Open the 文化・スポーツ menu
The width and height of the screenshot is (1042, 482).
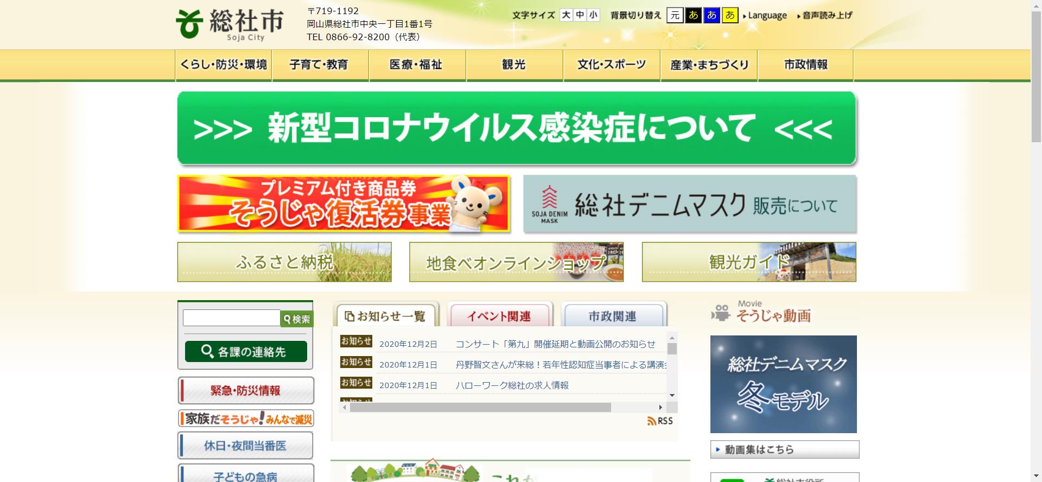pyautogui.click(x=612, y=65)
